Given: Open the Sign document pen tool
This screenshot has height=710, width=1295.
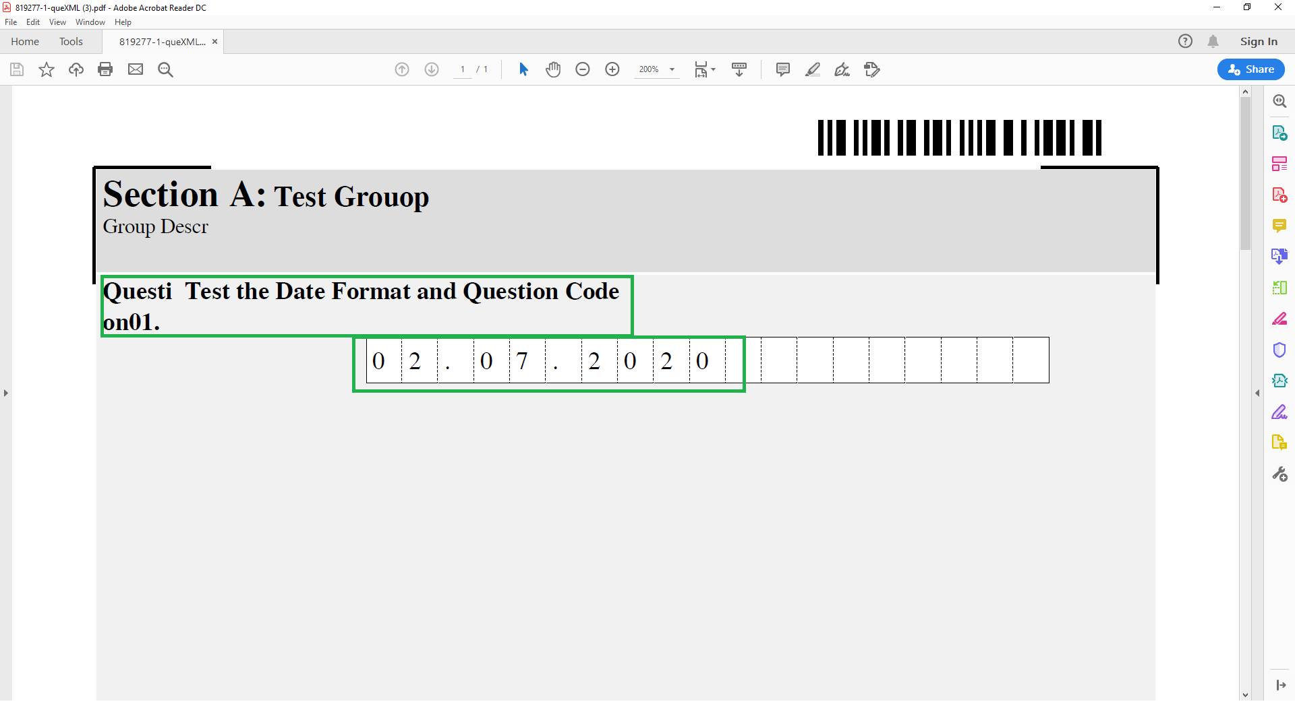Looking at the screenshot, I should [842, 69].
